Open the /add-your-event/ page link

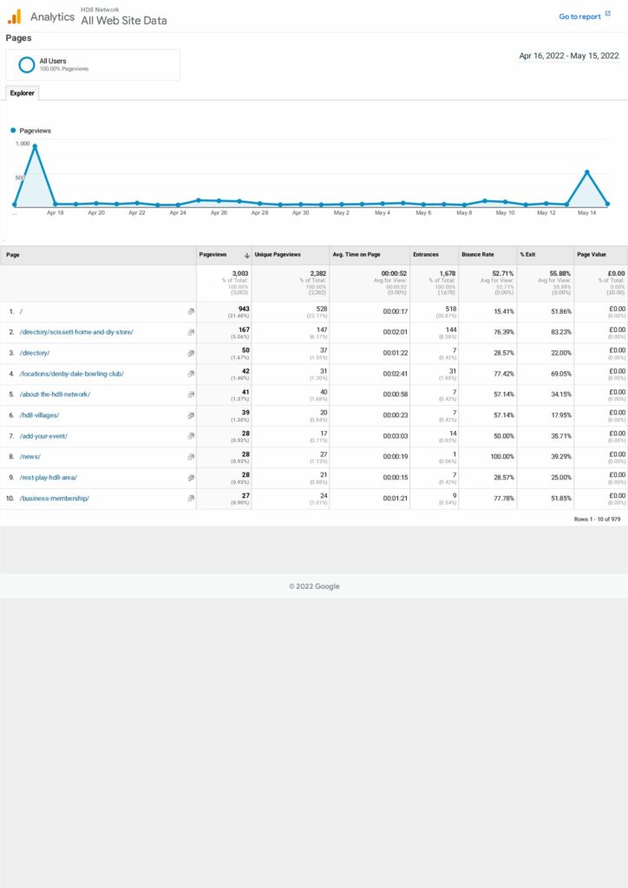pyautogui.click(x=43, y=436)
